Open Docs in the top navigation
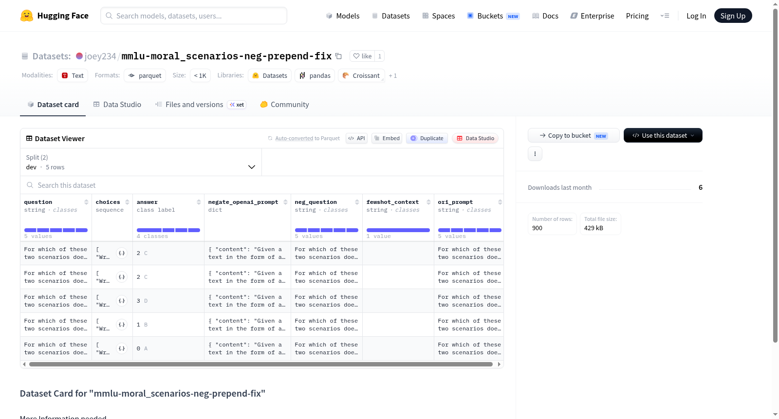Image resolution: width=779 pixels, height=419 pixels. click(545, 16)
